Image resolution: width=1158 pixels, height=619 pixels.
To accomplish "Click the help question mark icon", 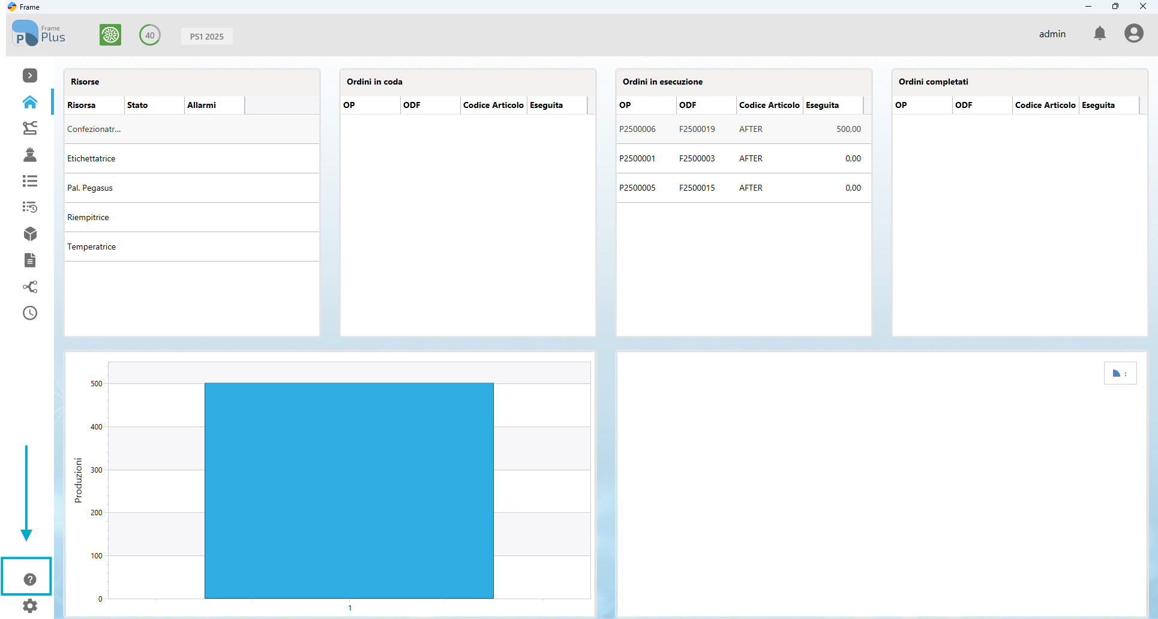I will (x=30, y=579).
